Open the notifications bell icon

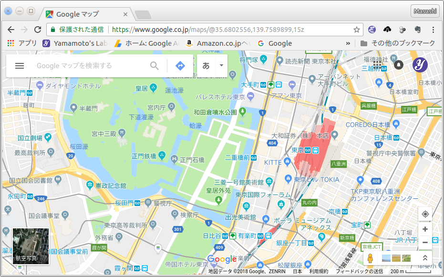point(399,65)
